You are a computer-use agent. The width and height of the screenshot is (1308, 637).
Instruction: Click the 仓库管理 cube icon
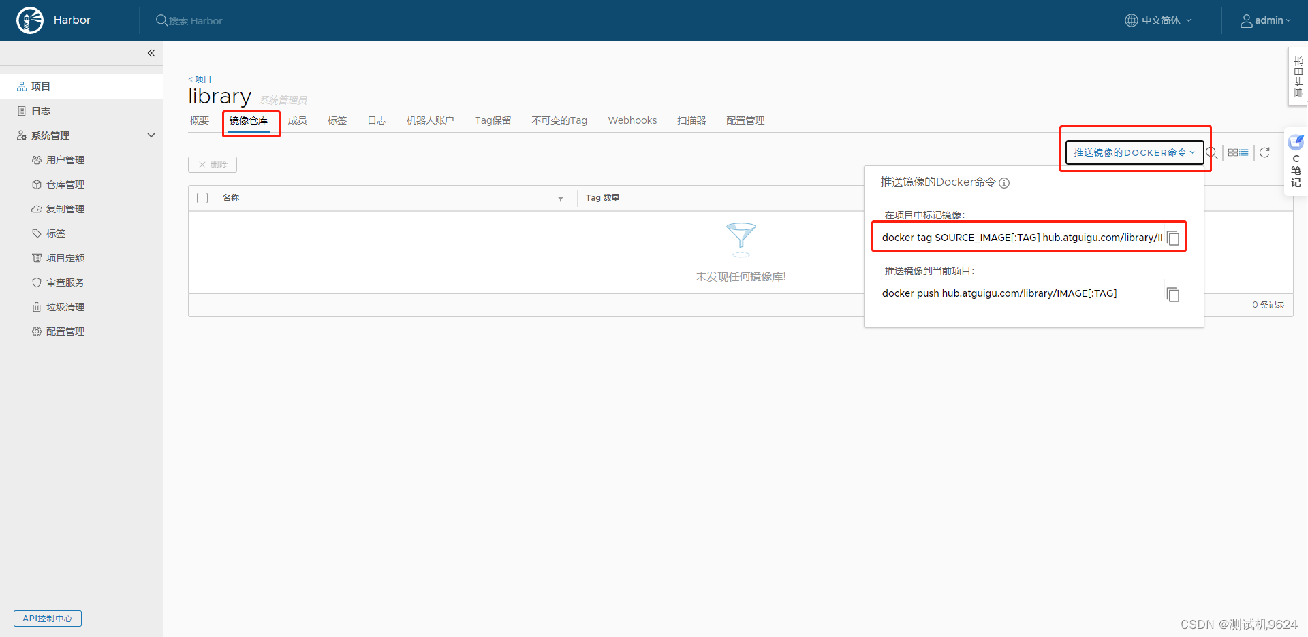tap(37, 184)
